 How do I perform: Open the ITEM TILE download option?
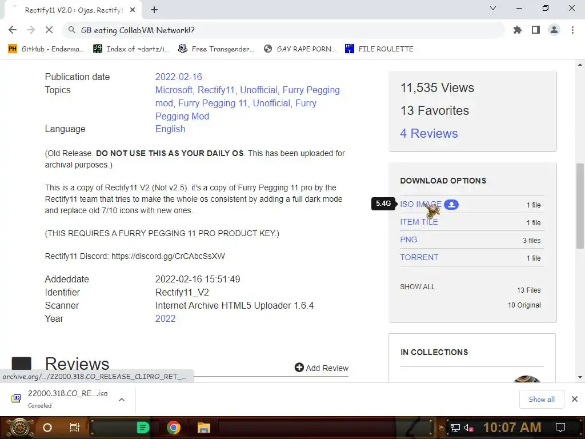click(419, 222)
